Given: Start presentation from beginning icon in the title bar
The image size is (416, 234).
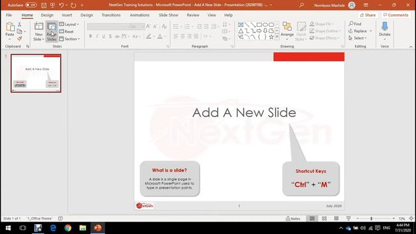Looking at the screenshot, I should point(53,5).
